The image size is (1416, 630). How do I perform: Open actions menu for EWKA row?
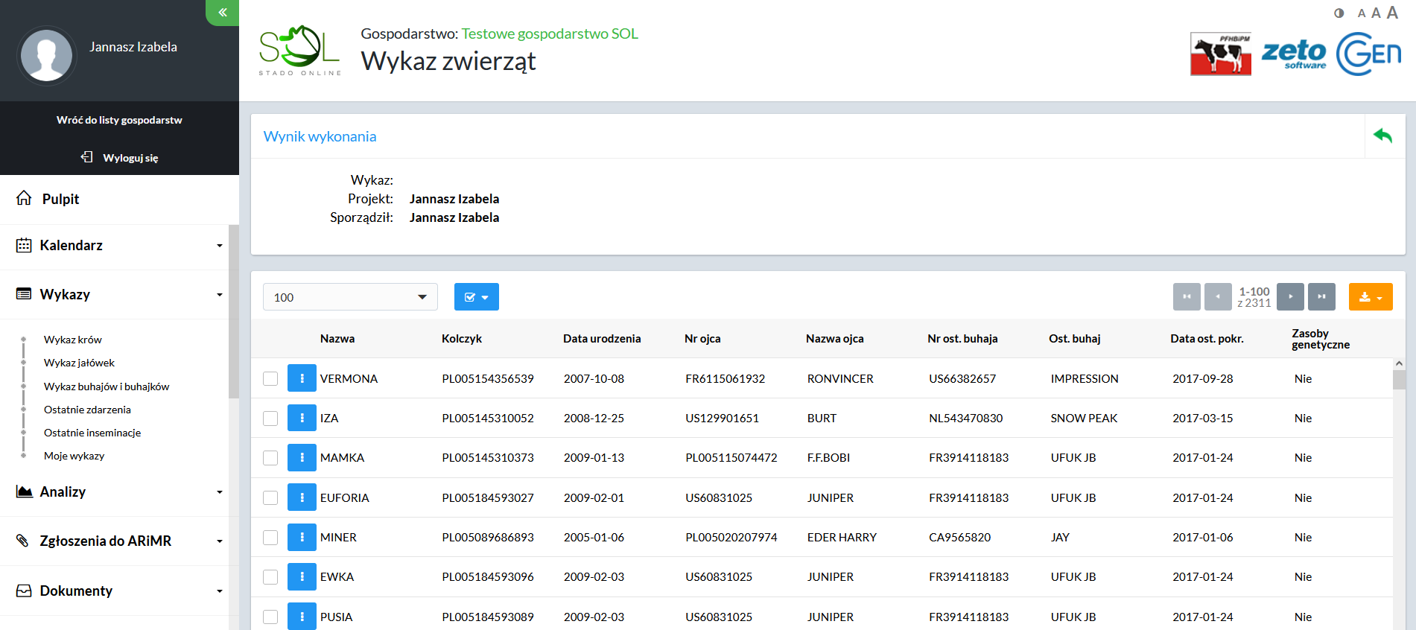coord(302,576)
